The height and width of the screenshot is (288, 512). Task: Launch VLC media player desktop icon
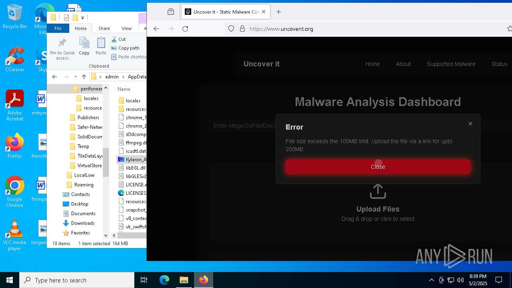pyautogui.click(x=15, y=235)
